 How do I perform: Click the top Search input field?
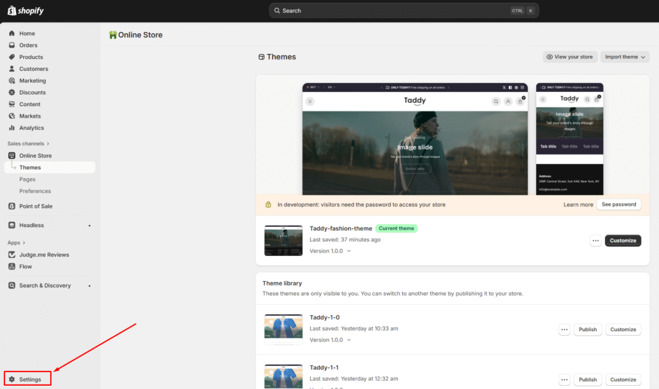tap(404, 10)
